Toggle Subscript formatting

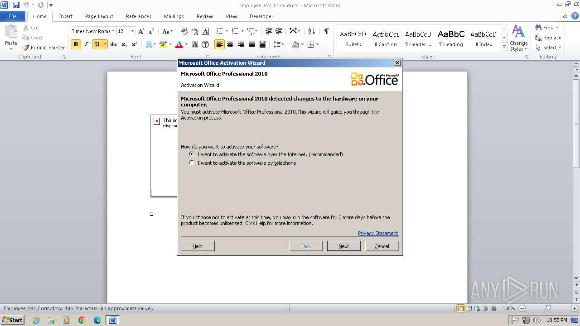[124, 44]
